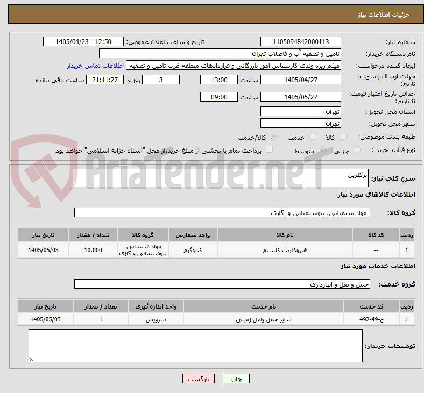Click the جزئیات اطلاعات نیاز header title
Screen dimensions: 424x393
[384, 15]
